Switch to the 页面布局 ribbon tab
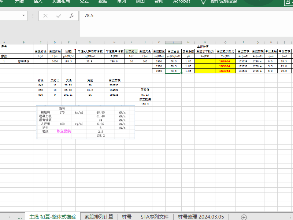The image size is (293, 220). click(x=61, y=1)
